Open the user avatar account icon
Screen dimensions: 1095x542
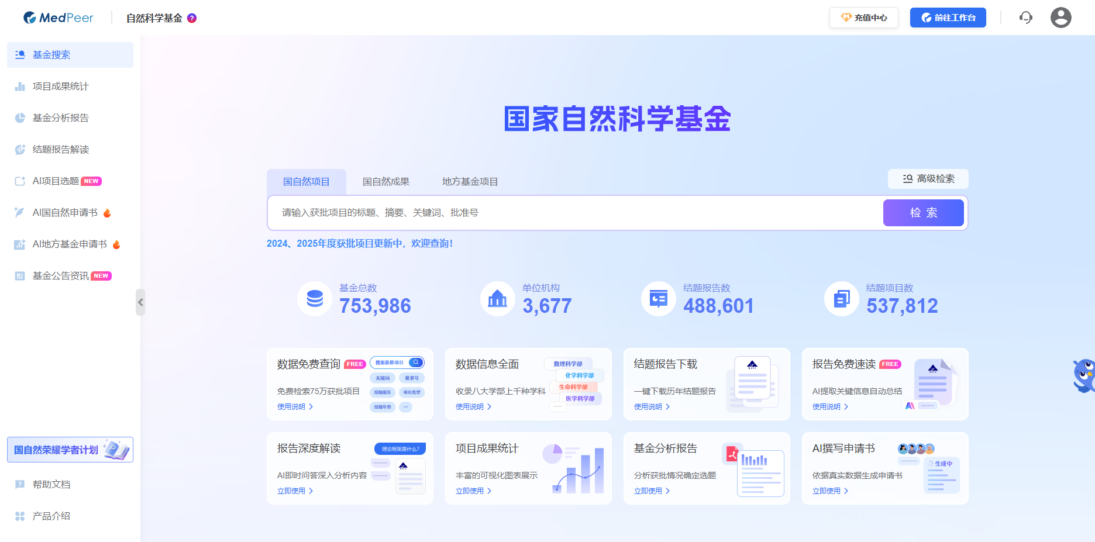pos(1060,18)
